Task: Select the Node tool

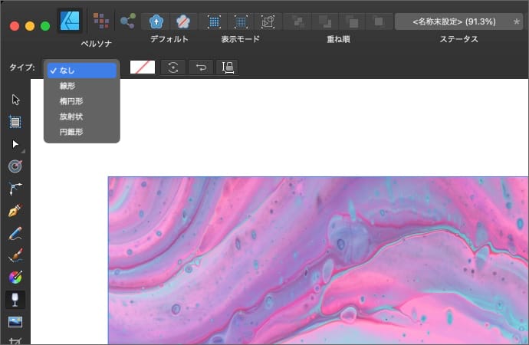Action: point(15,144)
